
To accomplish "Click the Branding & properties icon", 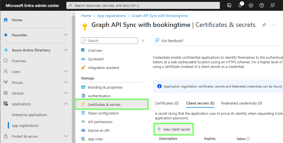I will (83, 87).
